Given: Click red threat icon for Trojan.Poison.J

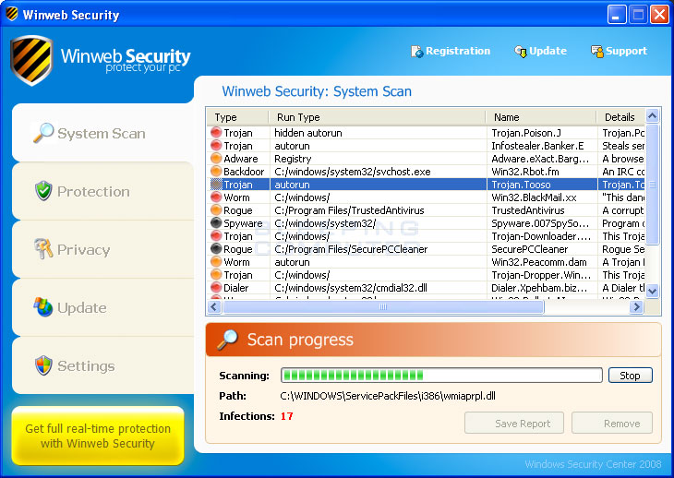Looking at the screenshot, I should pos(216,132).
